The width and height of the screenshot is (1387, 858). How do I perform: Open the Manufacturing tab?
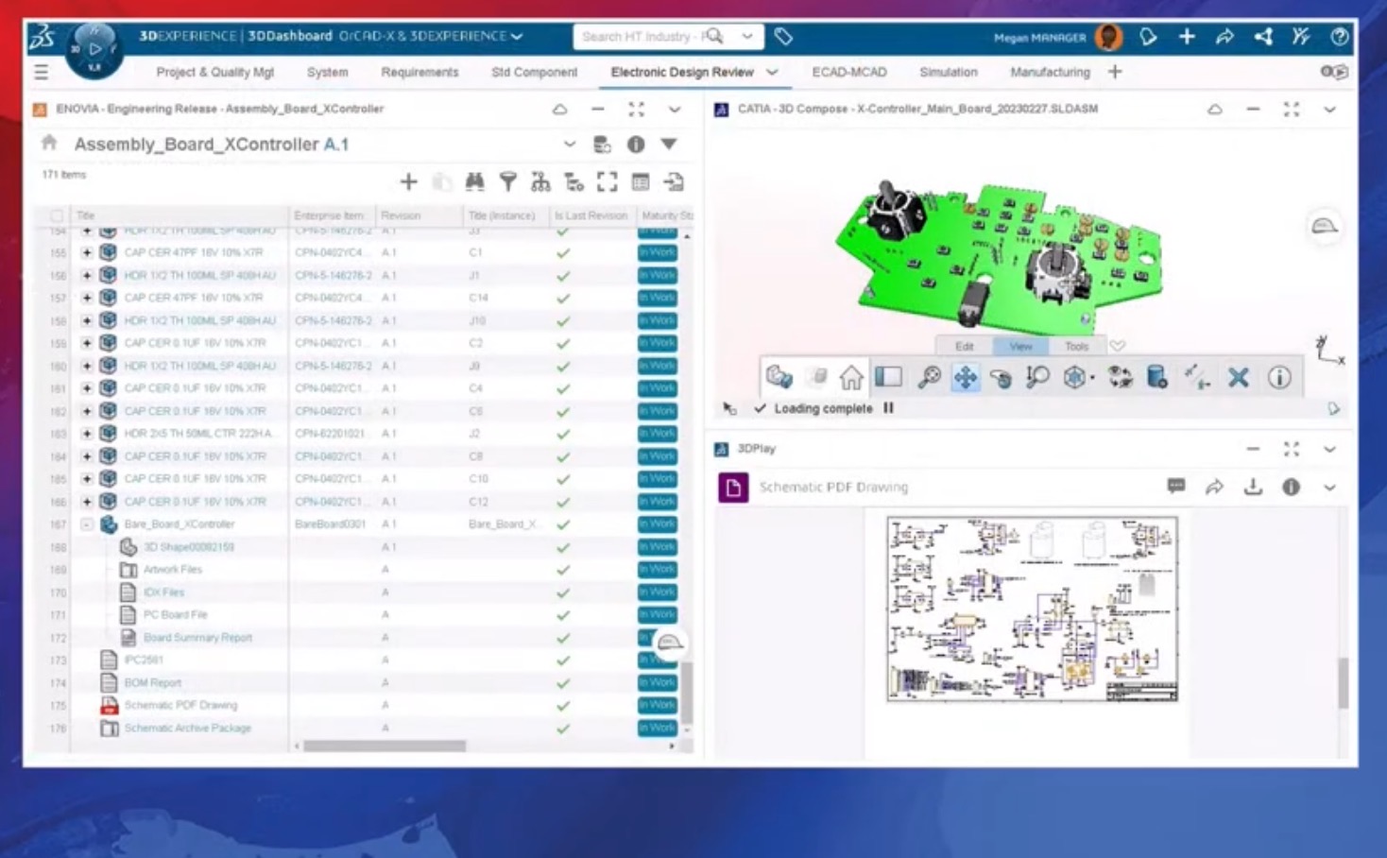pyautogui.click(x=1050, y=72)
